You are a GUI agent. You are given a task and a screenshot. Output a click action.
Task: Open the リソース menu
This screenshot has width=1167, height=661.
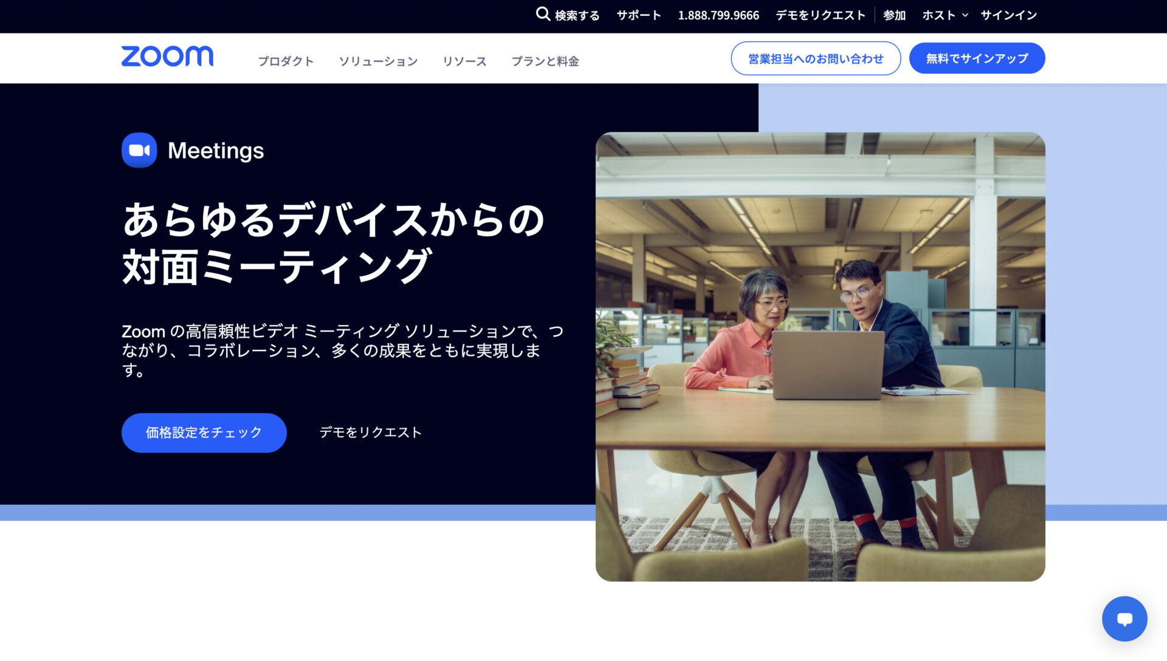pos(464,61)
